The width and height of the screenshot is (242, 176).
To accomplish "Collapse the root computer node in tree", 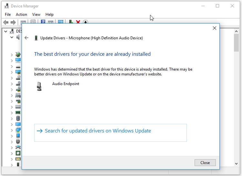I will click(x=6, y=32).
